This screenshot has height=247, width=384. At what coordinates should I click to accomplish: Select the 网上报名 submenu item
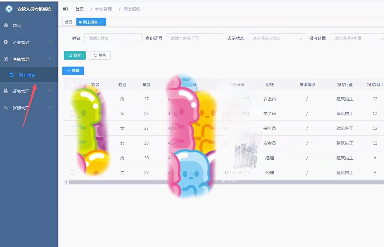(x=29, y=75)
